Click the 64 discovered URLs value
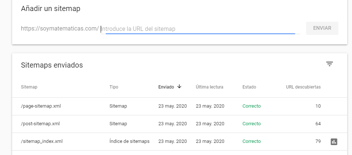This screenshot has height=155, width=352. pyautogui.click(x=318, y=124)
